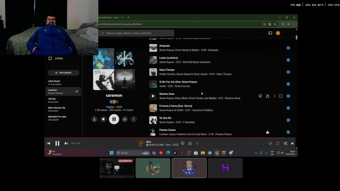Click the playlist collaborators avatars
Viewport: 340px width, 191px height.
[x=114, y=102]
